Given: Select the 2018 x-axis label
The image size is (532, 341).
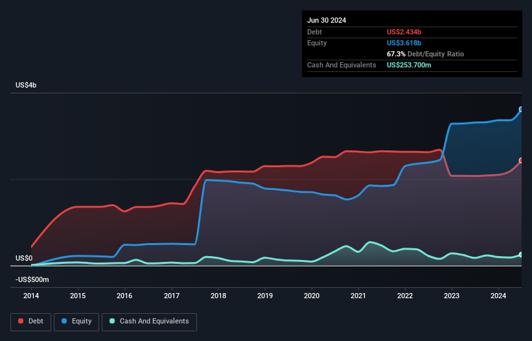Looking at the screenshot, I should click(x=218, y=296).
